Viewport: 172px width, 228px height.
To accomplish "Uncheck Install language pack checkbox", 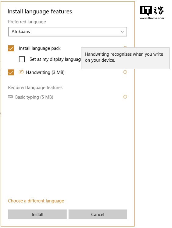I will point(11,48).
